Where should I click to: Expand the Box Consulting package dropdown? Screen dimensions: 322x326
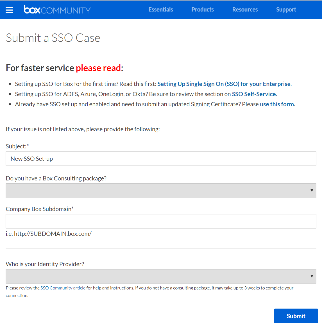point(161,191)
